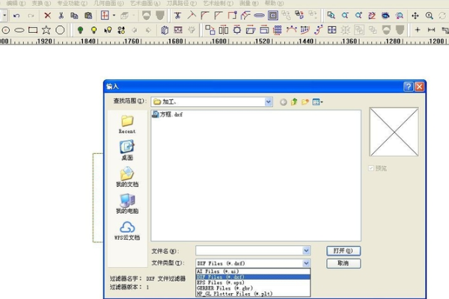The height and width of the screenshot is (299, 449).
Task: Open the 变换 menu
Action: coord(41,4)
